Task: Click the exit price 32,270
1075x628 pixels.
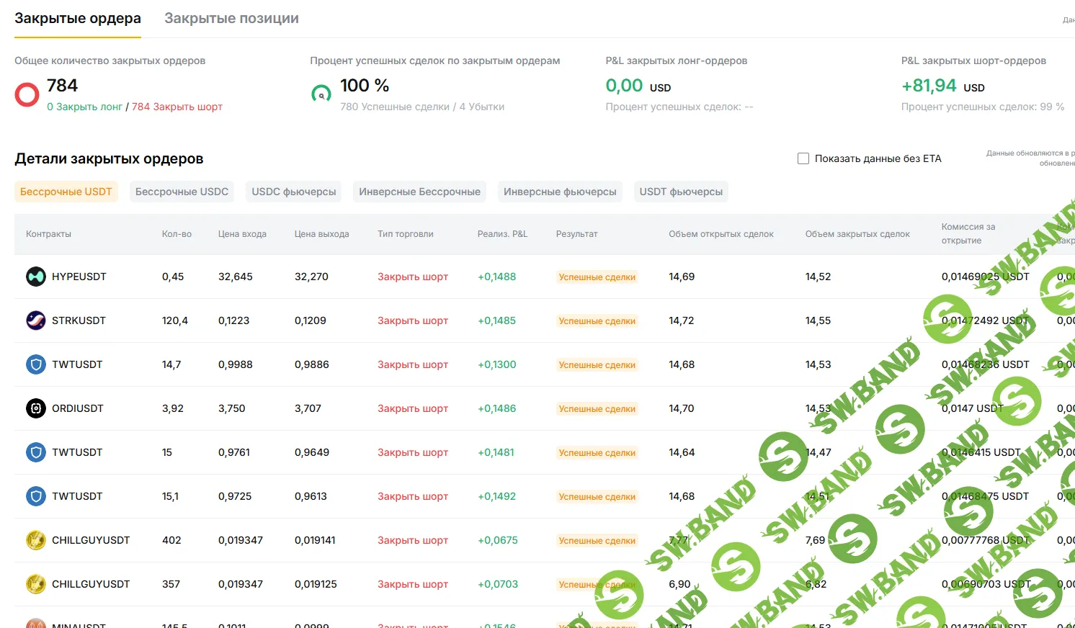Action: [x=311, y=277]
